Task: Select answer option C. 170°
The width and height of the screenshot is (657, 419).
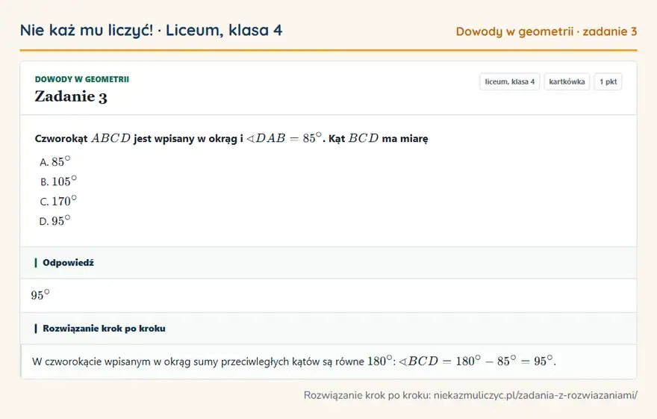Action: (x=58, y=201)
